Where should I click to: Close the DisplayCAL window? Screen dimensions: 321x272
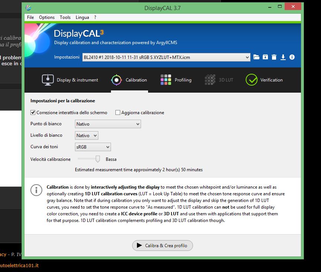(293, 7)
